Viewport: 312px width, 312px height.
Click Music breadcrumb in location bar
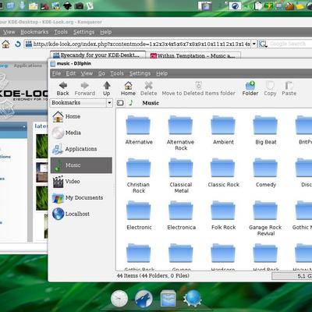[151, 103]
